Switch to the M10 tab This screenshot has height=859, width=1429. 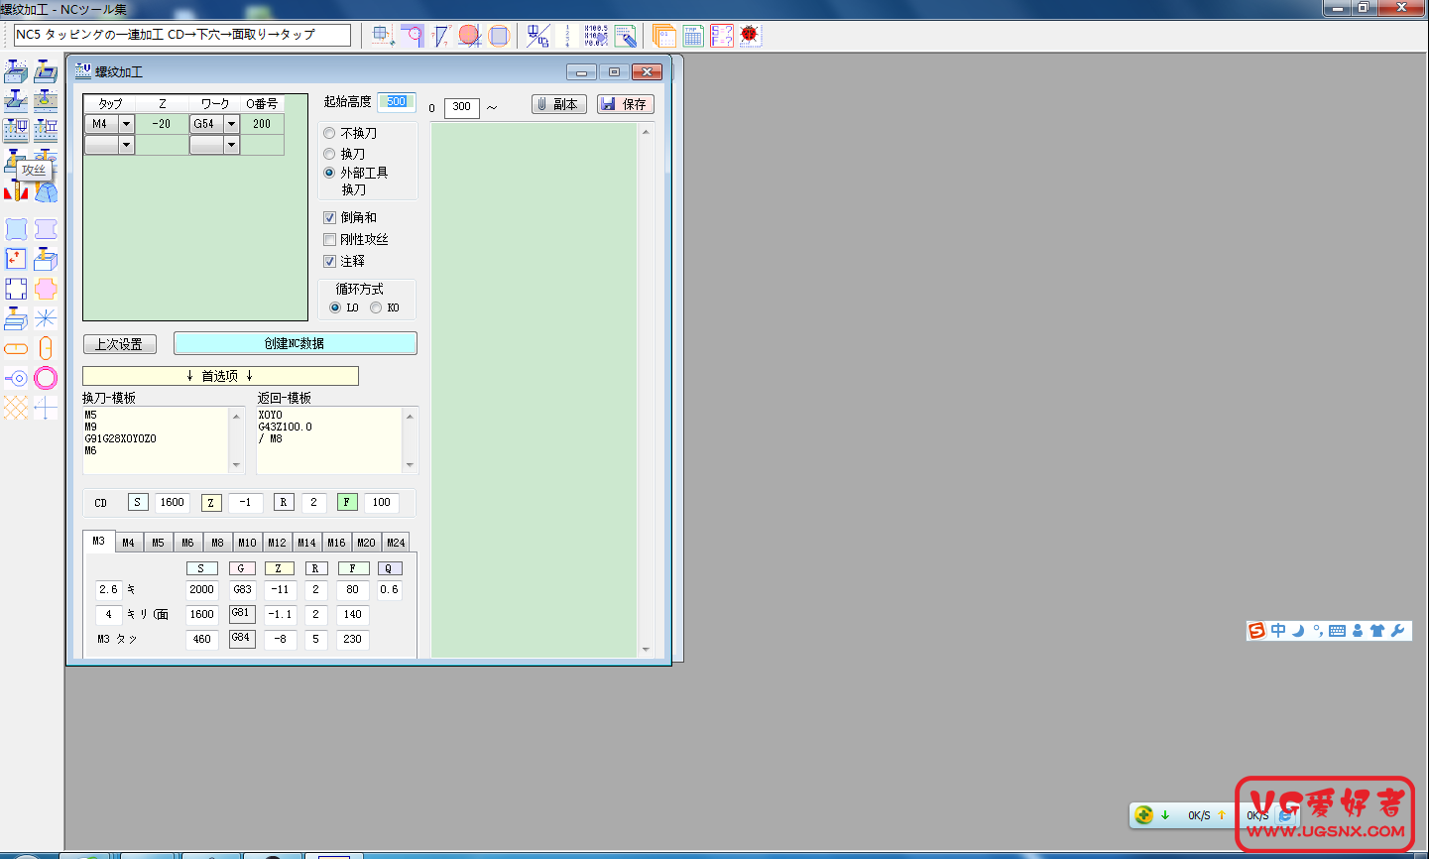(x=247, y=543)
